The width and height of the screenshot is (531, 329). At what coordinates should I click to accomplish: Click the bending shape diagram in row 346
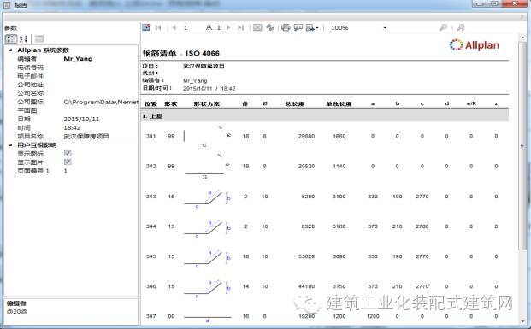point(207,288)
